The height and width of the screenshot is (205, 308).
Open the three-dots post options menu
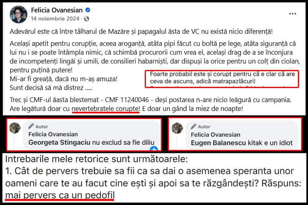click(293, 14)
